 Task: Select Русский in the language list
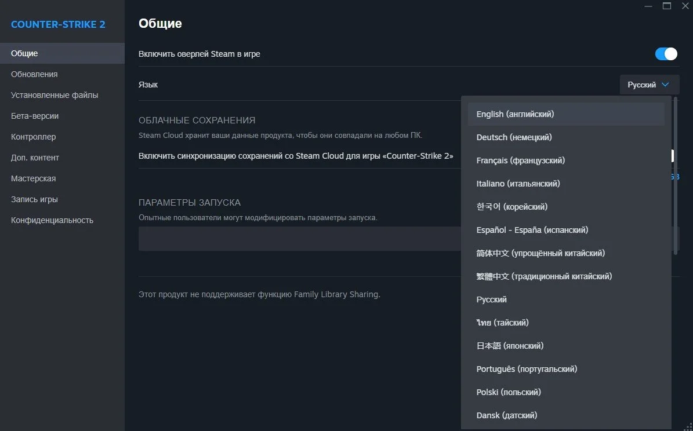point(566,300)
